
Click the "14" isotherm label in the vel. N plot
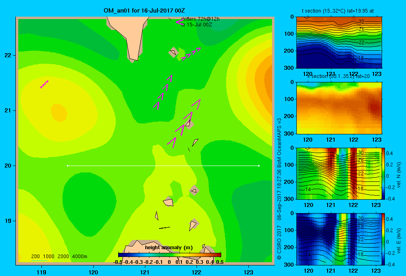308,189
